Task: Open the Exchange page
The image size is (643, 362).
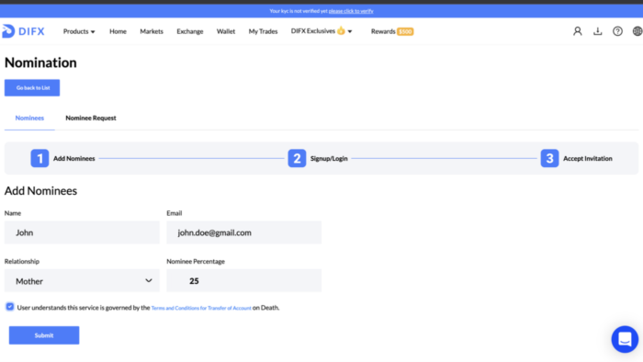Action: click(x=190, y=31)
